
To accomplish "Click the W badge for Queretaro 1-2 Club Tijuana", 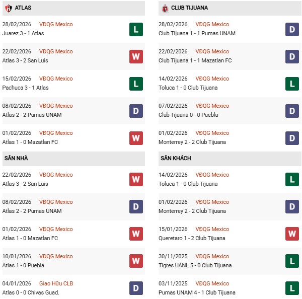I will pos(292,234).
